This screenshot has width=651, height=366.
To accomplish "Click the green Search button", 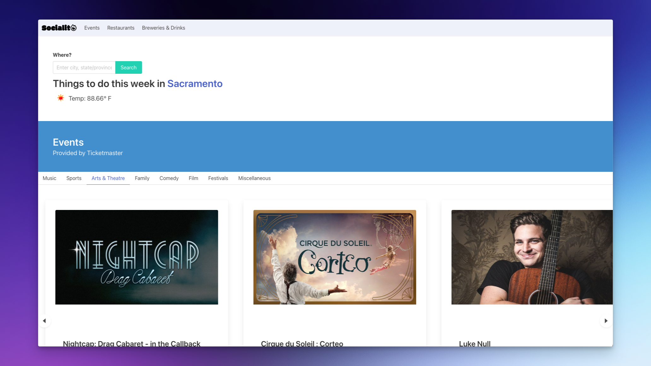I will click(128, 67).
